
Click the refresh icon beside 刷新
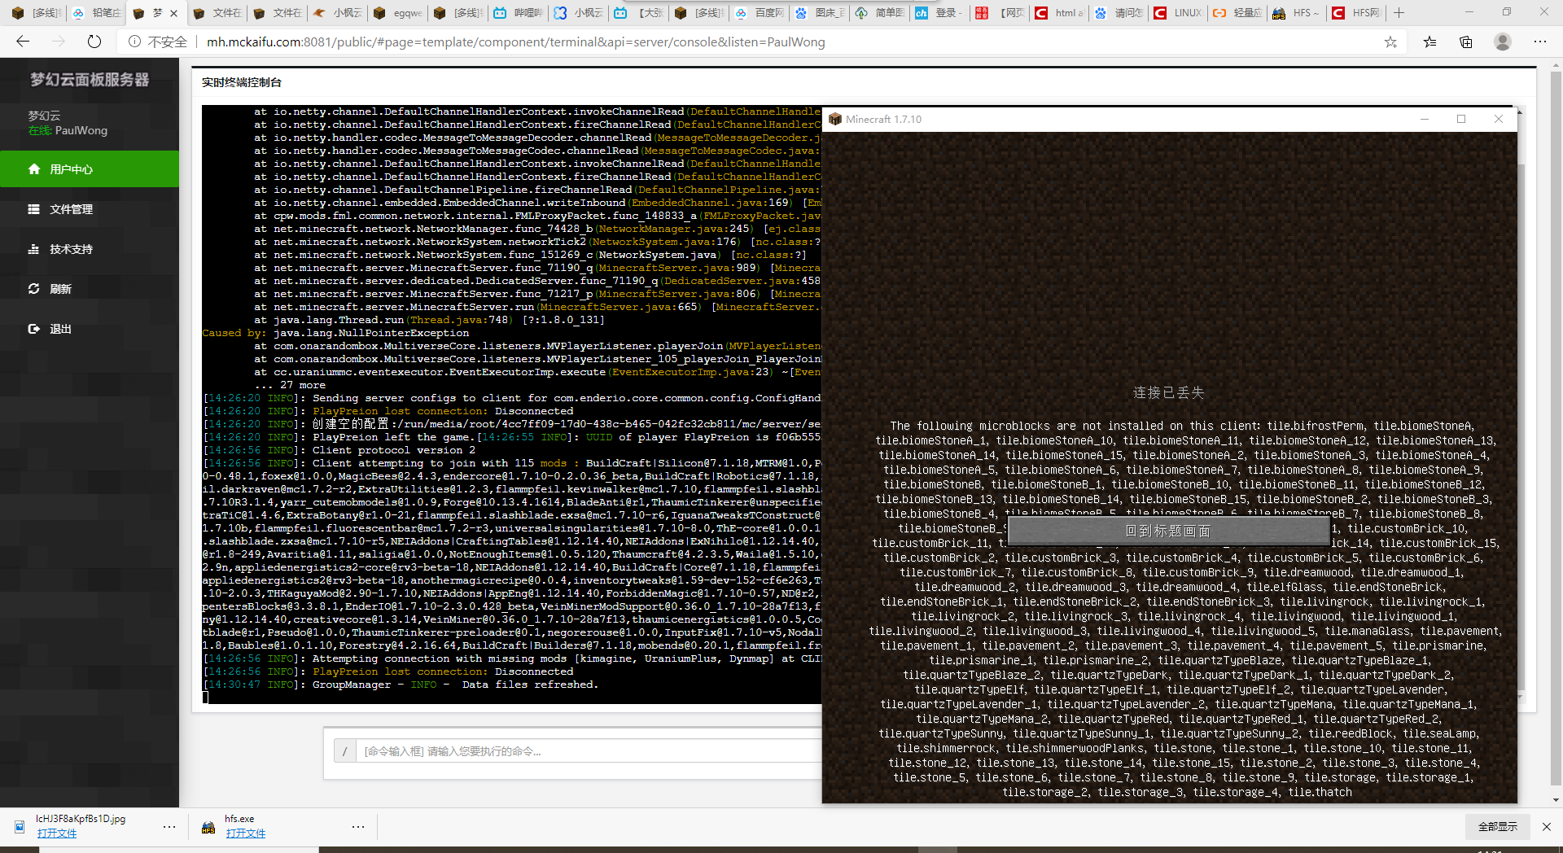point(34,289)
